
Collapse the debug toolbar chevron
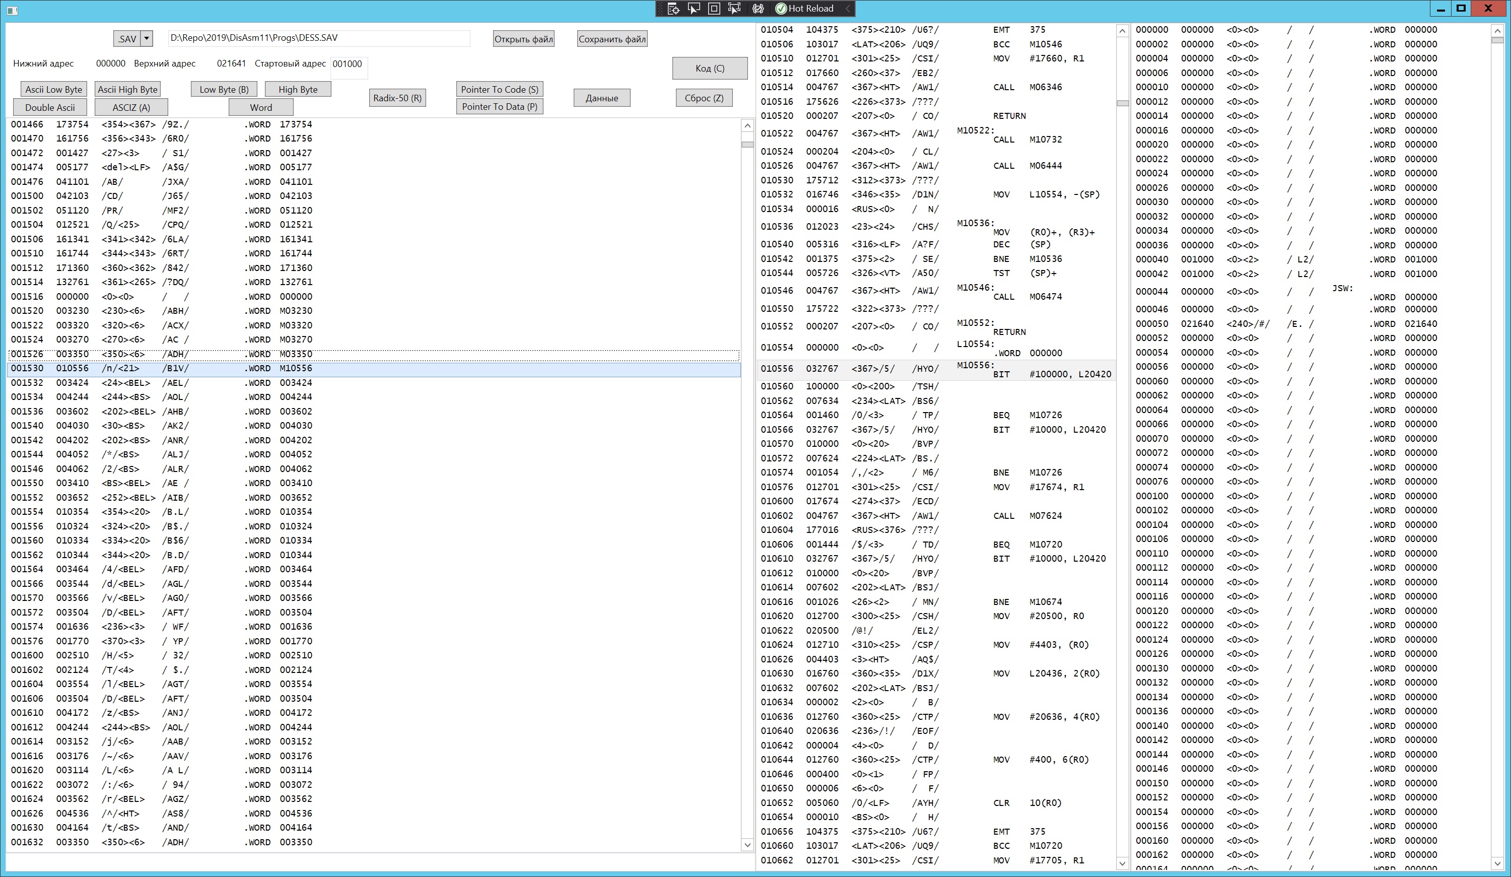pyautogui.click(x=847, y=9)
